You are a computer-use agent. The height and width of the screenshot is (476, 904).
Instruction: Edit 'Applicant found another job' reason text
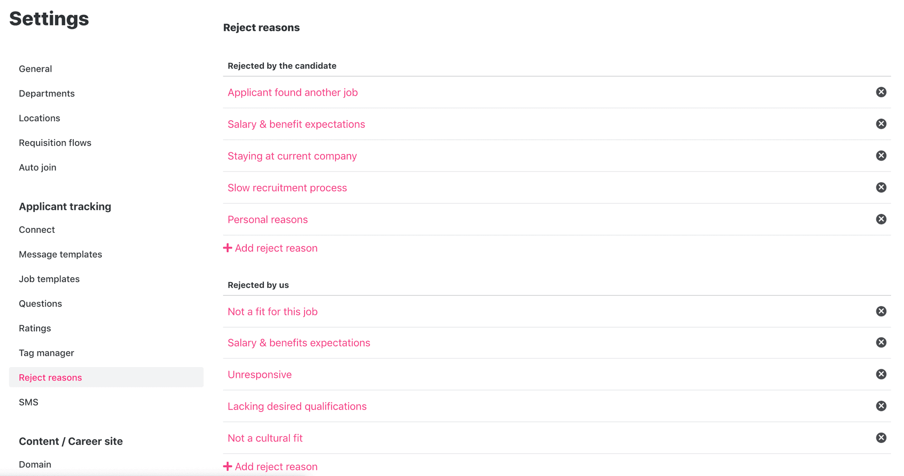(x=293, y=92)
